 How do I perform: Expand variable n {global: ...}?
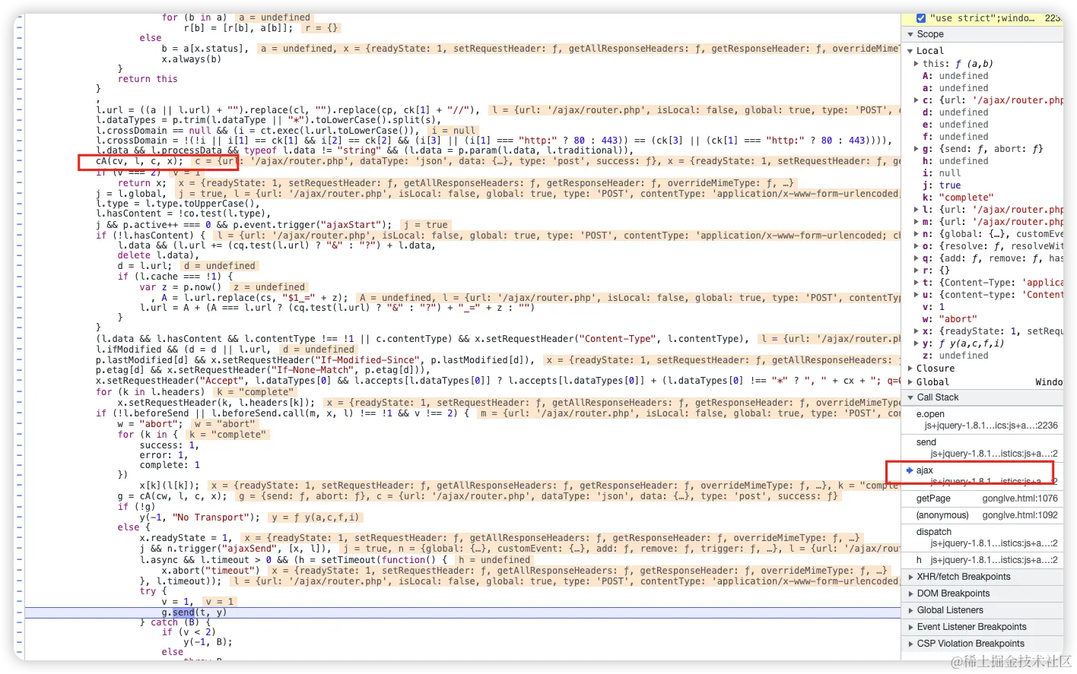917,234
